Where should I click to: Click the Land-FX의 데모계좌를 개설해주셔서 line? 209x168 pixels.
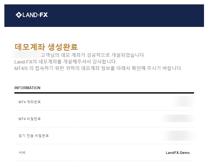click(x=66, y=62)
